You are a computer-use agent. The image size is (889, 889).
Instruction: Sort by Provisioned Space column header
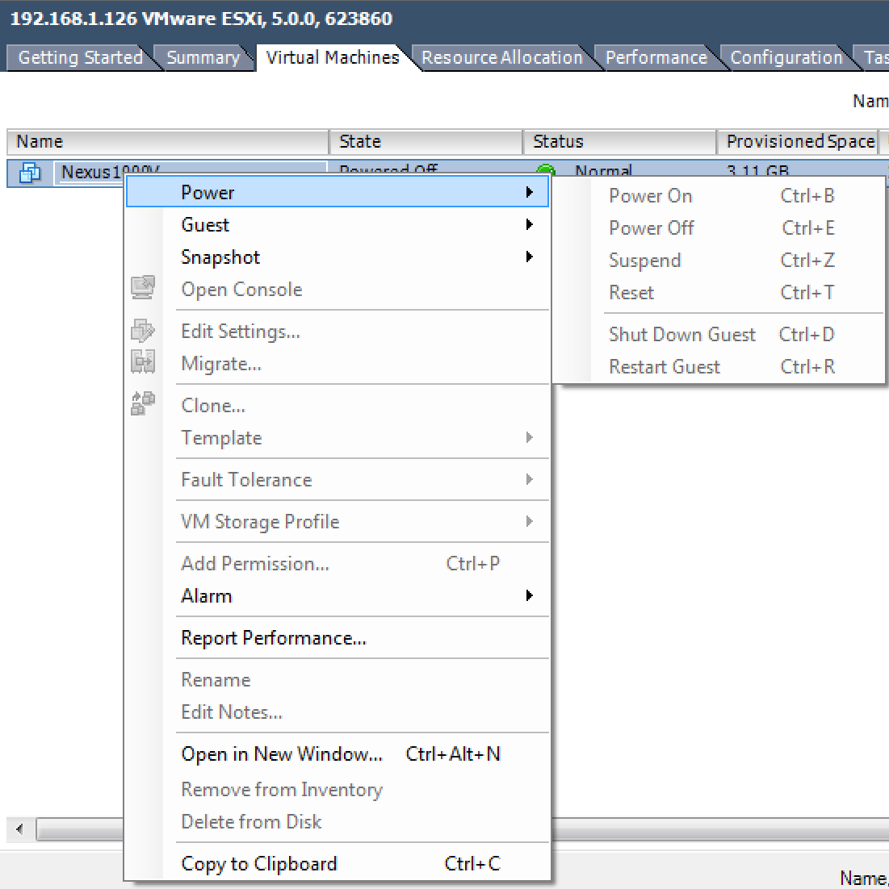(798, 142)
